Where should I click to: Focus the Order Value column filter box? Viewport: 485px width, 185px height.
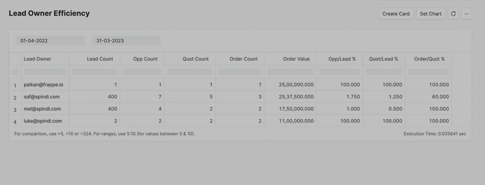pos(290,72)
